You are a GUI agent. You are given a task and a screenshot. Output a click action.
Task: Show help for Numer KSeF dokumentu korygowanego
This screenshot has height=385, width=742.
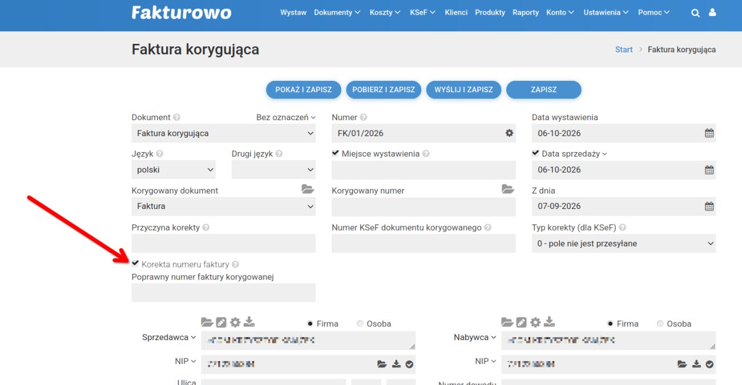point(488,227)
